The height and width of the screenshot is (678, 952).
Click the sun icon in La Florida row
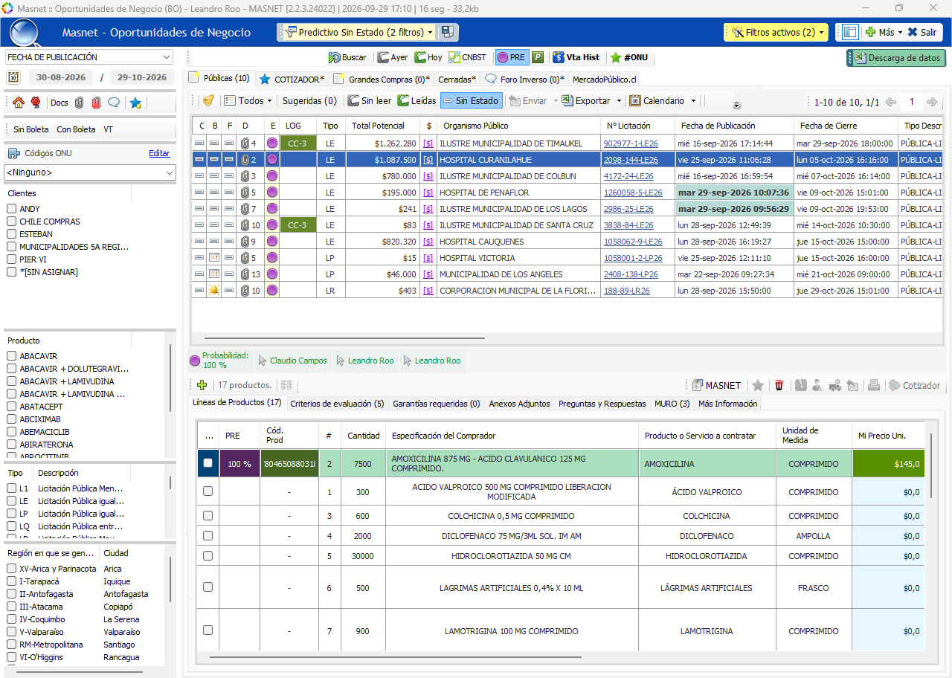(214, 291)
